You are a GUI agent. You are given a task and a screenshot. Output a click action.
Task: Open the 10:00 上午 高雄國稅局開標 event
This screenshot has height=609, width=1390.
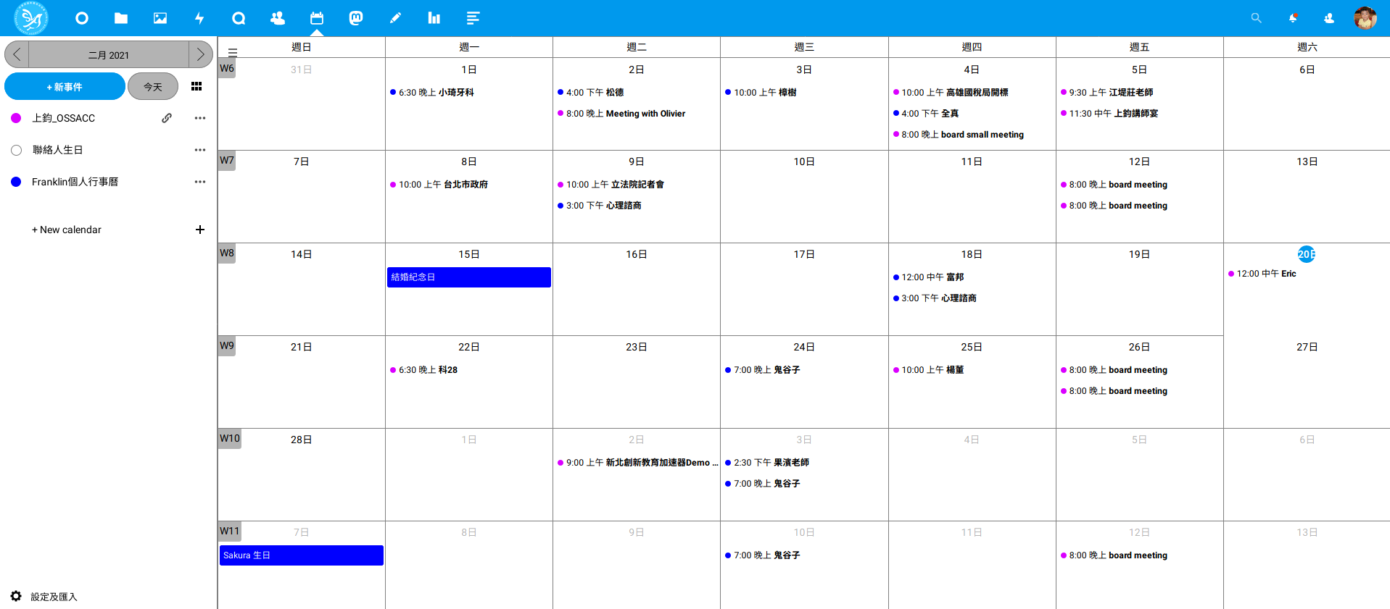click(x=951, y=93)
